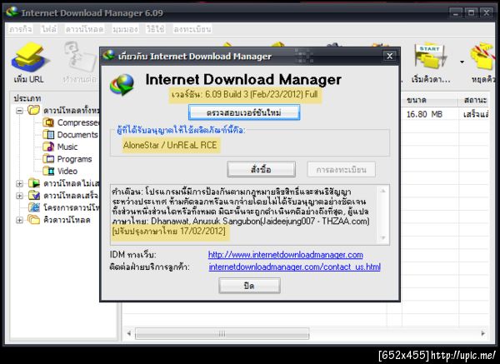Viewport: 500px width, 364px height.
Task: Click the left arrow of horizontal scrollbar
Action: 129,334
